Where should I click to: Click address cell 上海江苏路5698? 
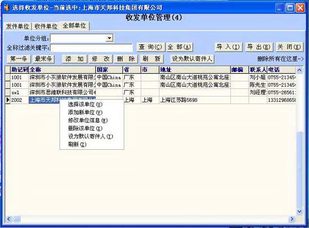195,100
